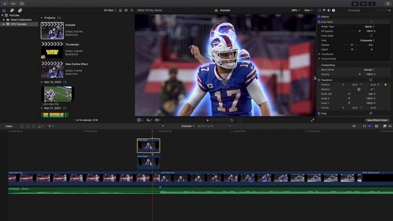The height and width of the screenshot is (221, 393).
Task: Select the Example project thumbnail
Action: [x=52, y=31]
